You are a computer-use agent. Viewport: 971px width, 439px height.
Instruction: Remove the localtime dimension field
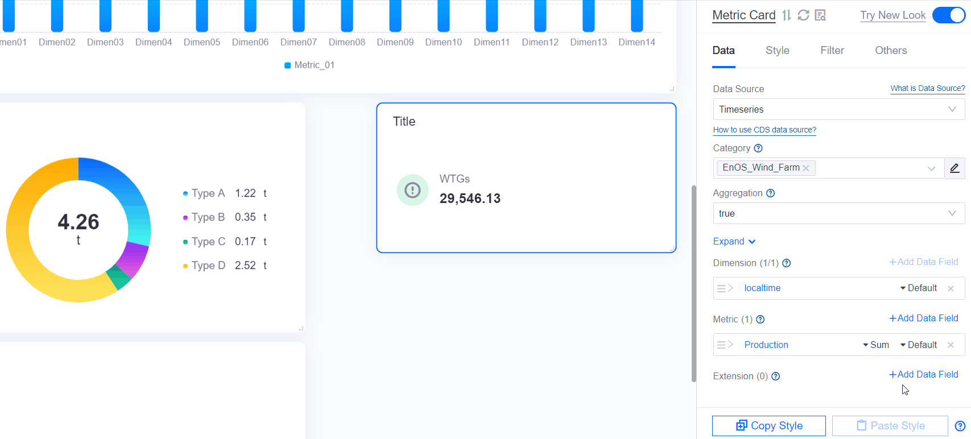[951, 288]
